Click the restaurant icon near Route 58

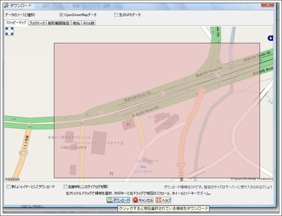click(129, 125)
